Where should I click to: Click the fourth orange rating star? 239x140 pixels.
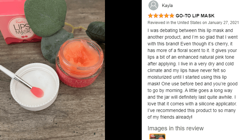point(166,16)
